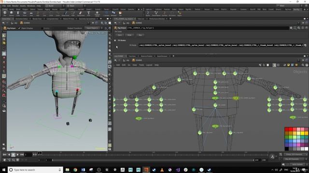This screenshot has width=309, height=173.
Task: Open the gear menu in parameter pane
Action: tap(291, 28)
